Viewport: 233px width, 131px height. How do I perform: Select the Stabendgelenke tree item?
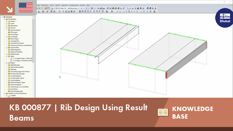pyautogui.click(x=15, y=50)
